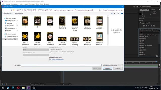This screenshot has width=161, height=90.
Task: Click the black color swatch in Info panel
Action: [140, 14]
